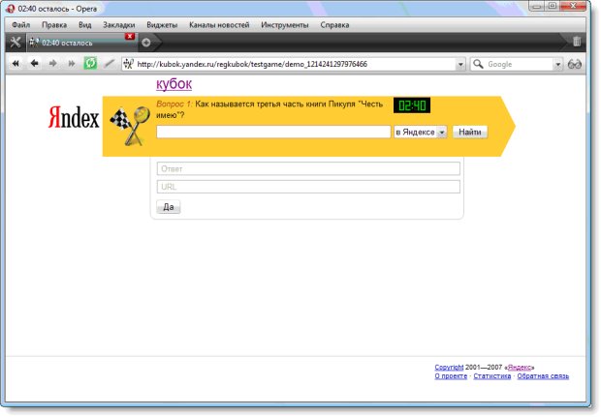Viewport: 601px width, 417px height.
Task: Click the rewind navigation button
Action: click(x=16, y=64)
